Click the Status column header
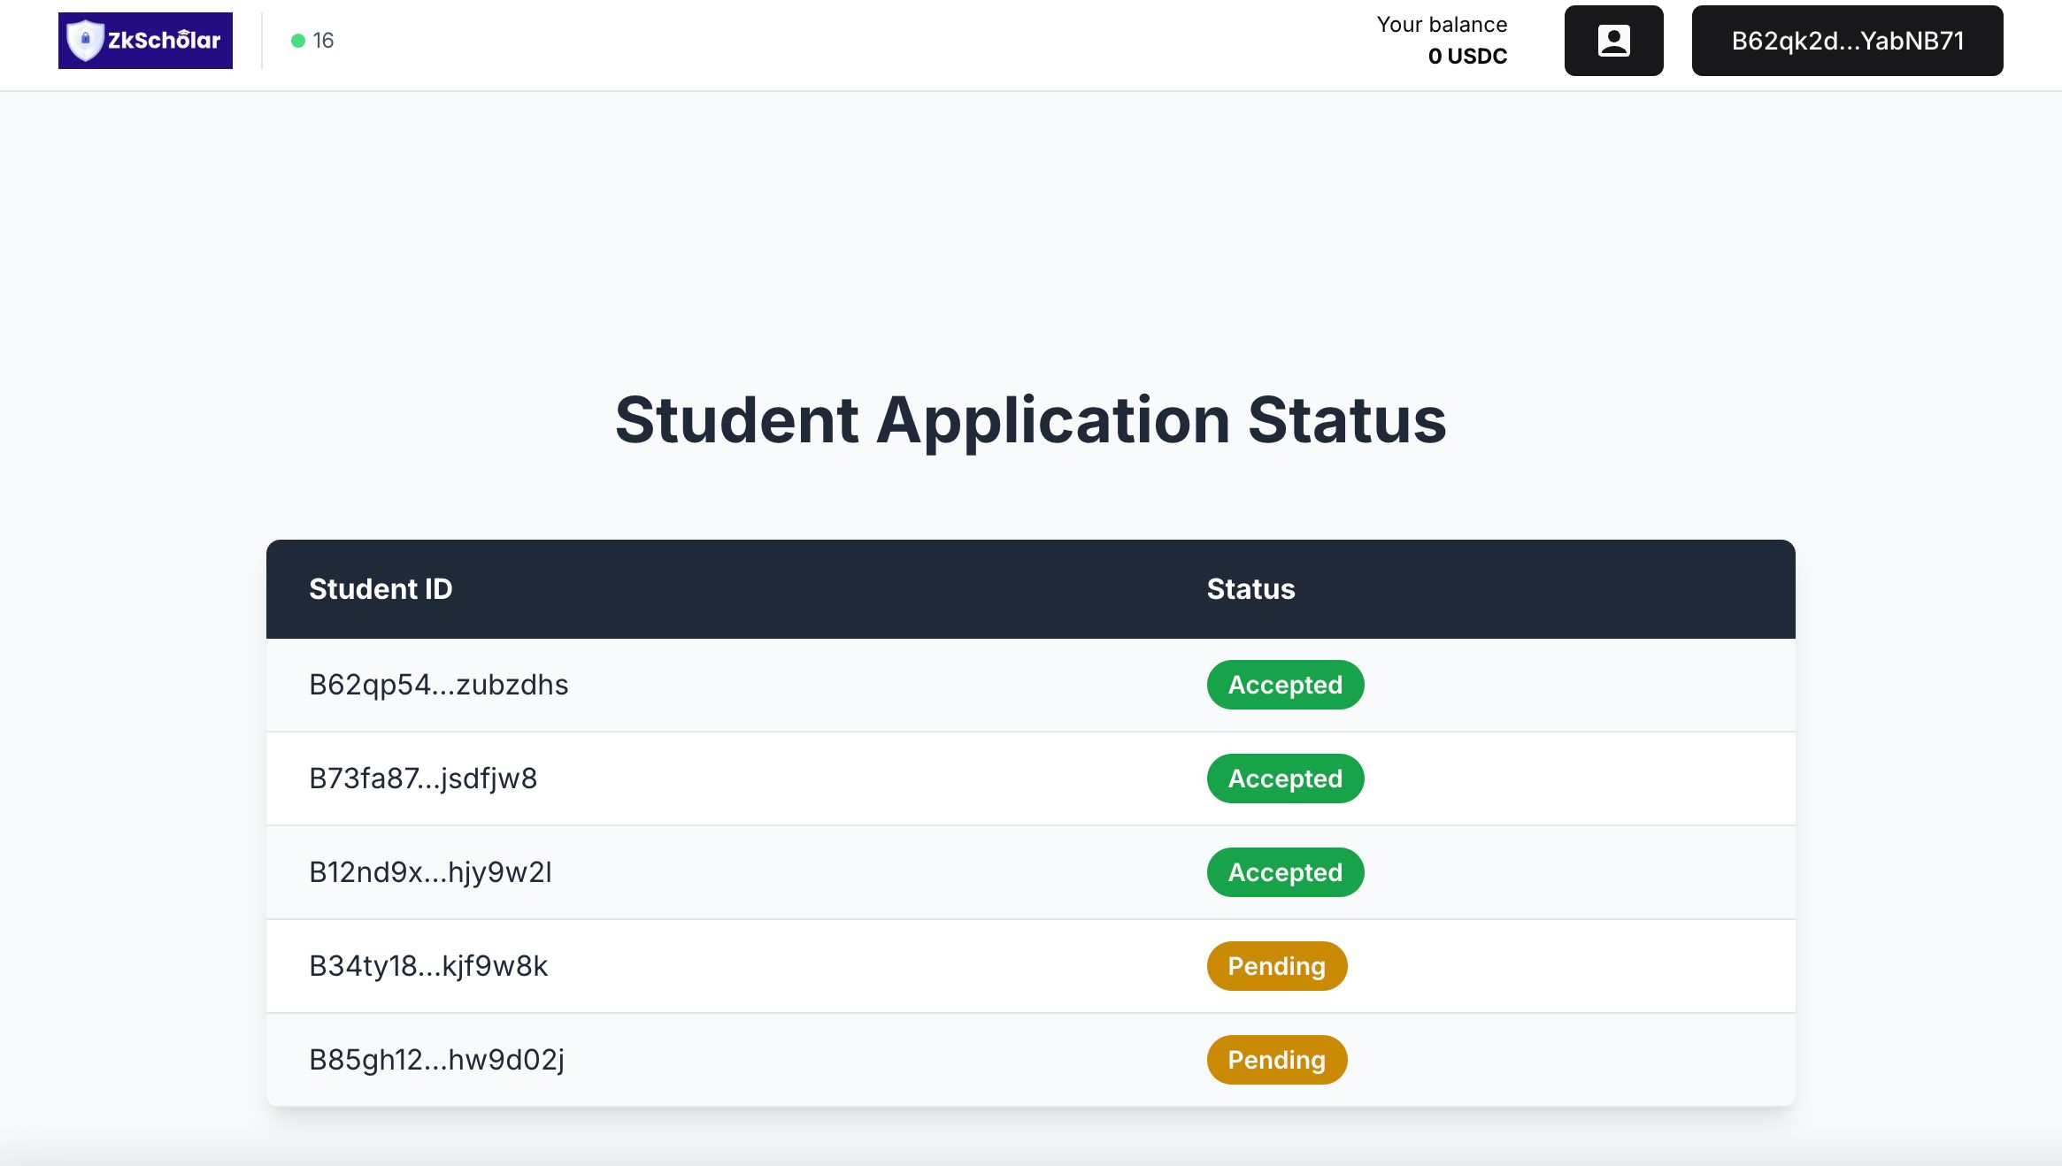The height and width of the screenshot is (1166, 2062). pyautogui.click(x=1250, y=589)
